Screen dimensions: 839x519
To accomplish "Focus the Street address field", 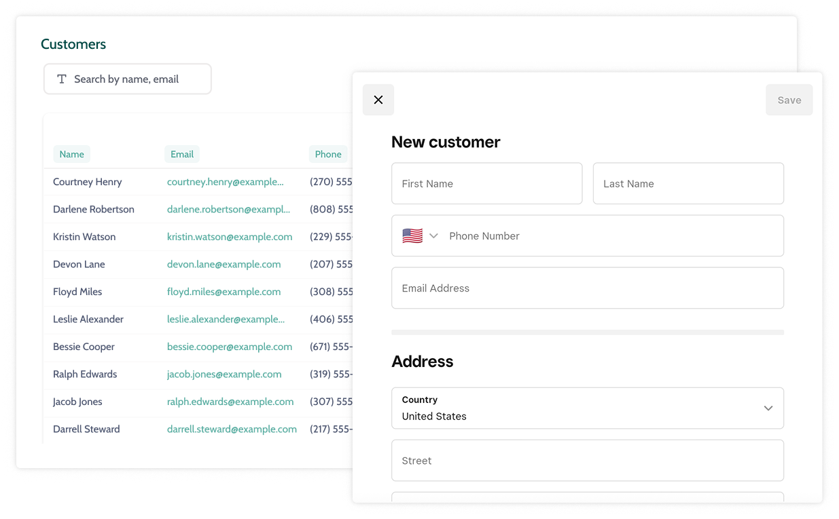I will (587, 461).
